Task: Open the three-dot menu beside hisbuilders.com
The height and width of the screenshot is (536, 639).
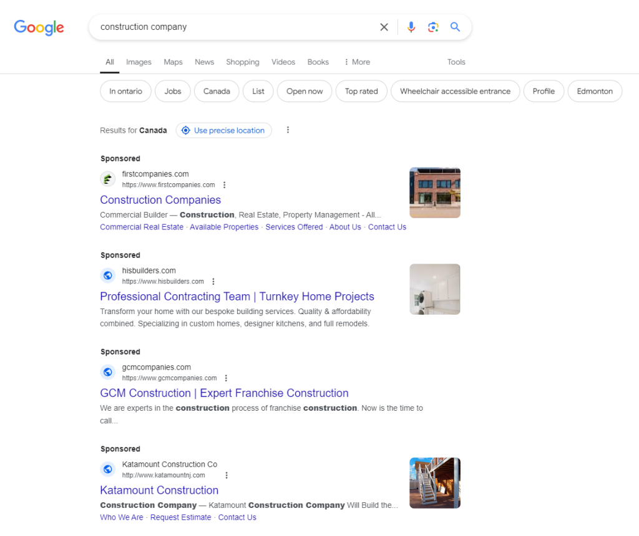Action: point(213,281)
